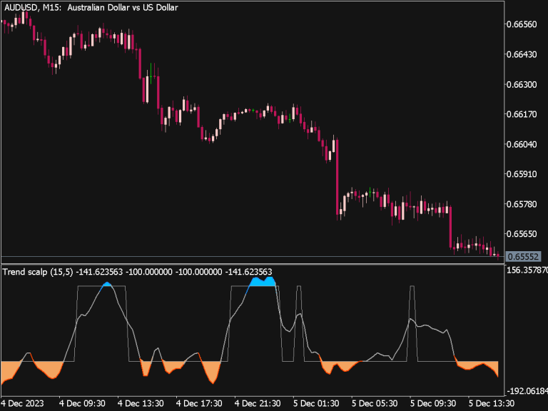Click the 4 Dec 13:30 time label
Image resolution: width=548 pixels, height=411 pixels.
(x=141, y=403)
